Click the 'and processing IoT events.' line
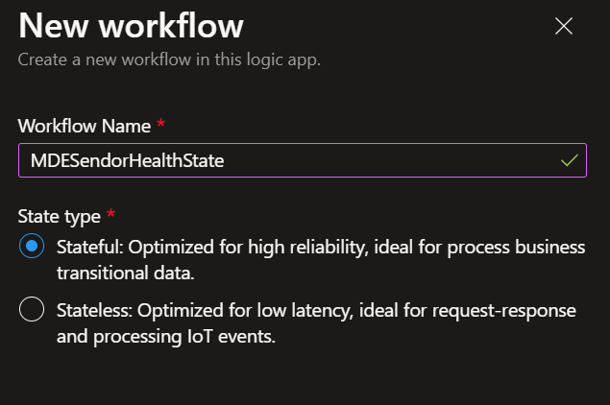The image size is (610, 405). [166, 336]
